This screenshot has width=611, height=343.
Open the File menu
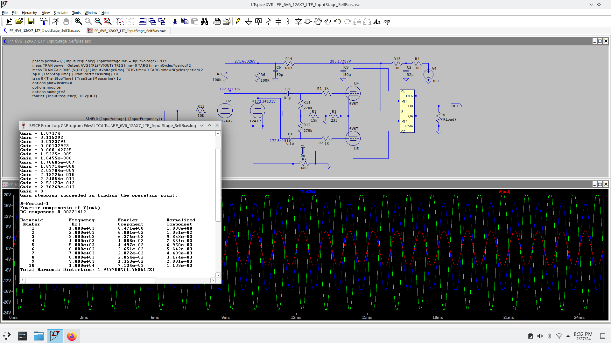pos(5,13)
